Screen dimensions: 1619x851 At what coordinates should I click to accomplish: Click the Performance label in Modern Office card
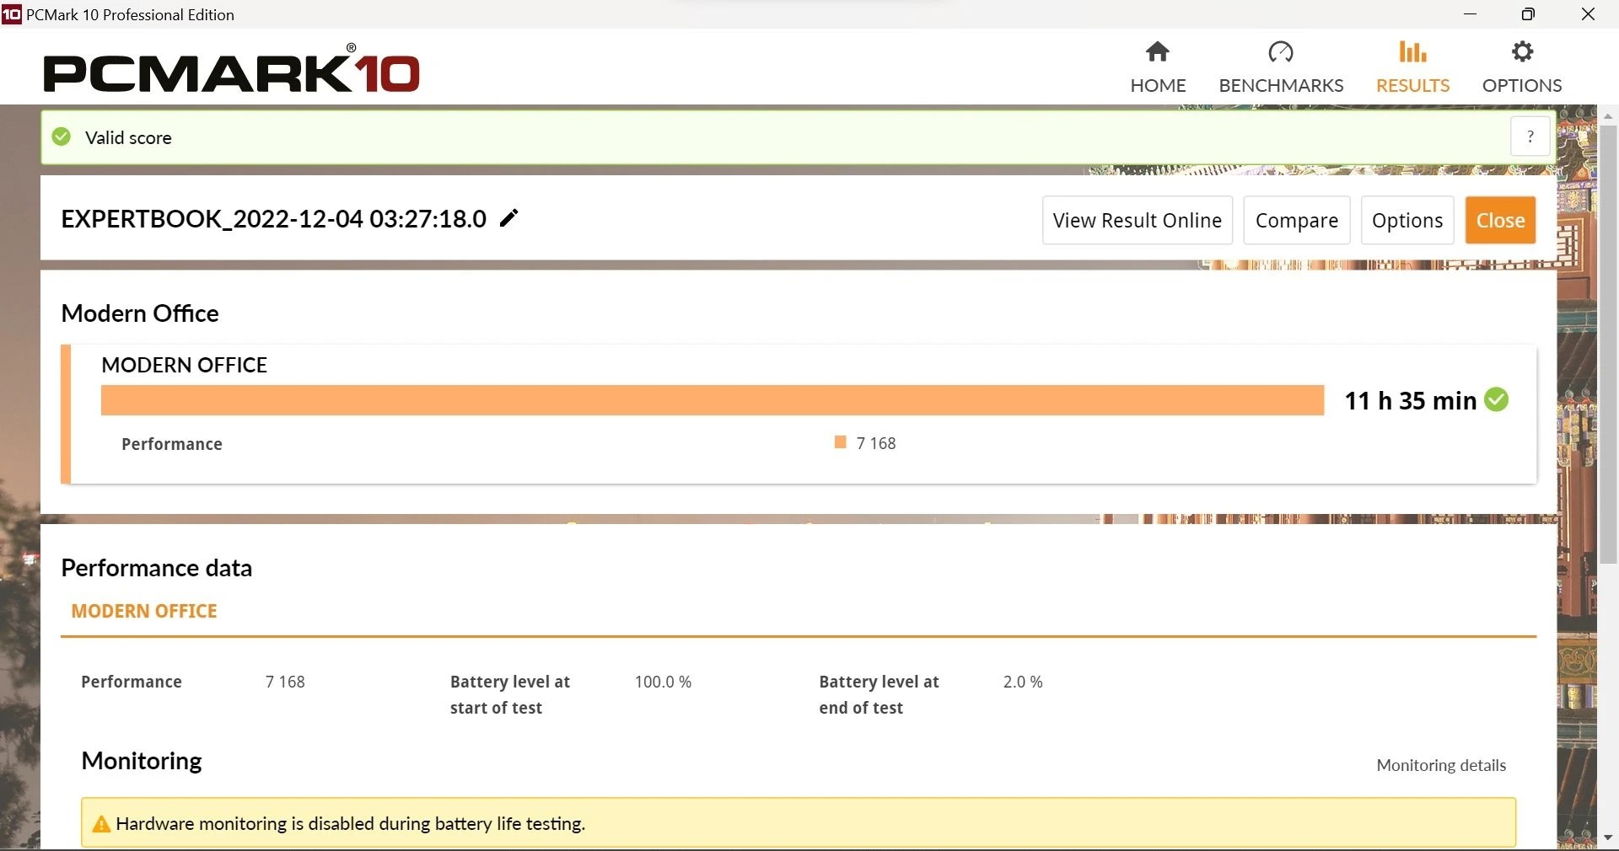pyautogui.click(x=172, y=444)
